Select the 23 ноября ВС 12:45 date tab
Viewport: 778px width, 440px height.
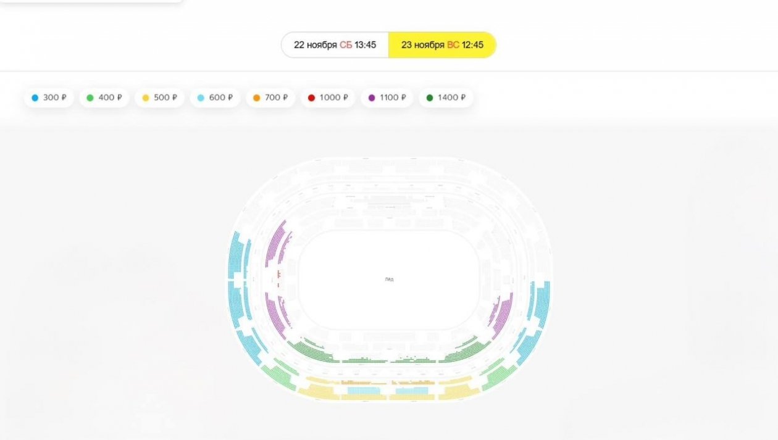(x=442, y=45)
